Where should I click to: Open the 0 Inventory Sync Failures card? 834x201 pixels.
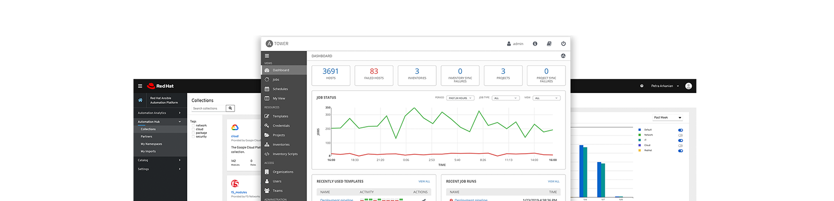click(x=460, y=75)
